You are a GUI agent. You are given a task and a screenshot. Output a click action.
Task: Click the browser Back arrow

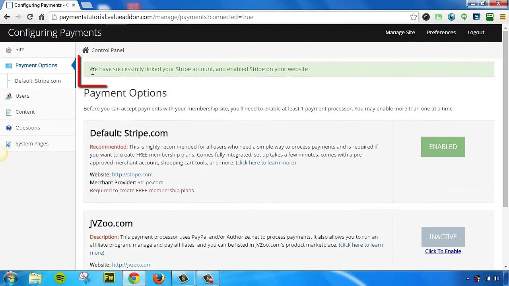[x=7, y=17]
